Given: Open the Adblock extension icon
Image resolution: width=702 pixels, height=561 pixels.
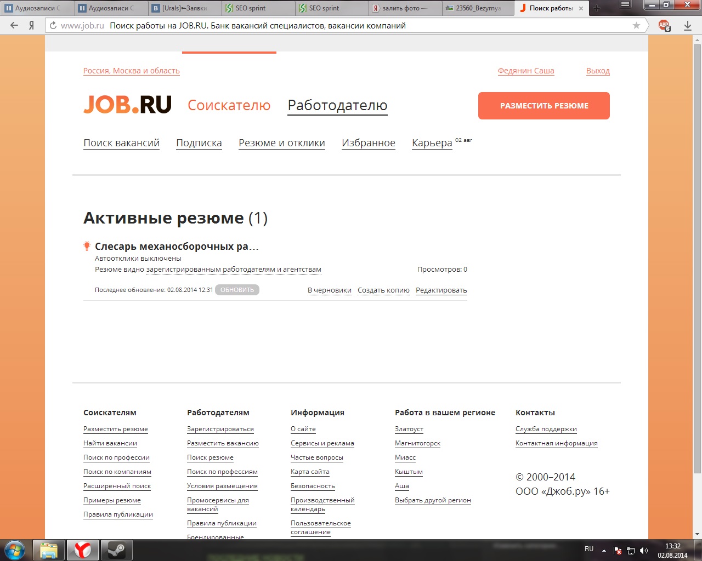Looking at the screenshot, I should point(664,25).
